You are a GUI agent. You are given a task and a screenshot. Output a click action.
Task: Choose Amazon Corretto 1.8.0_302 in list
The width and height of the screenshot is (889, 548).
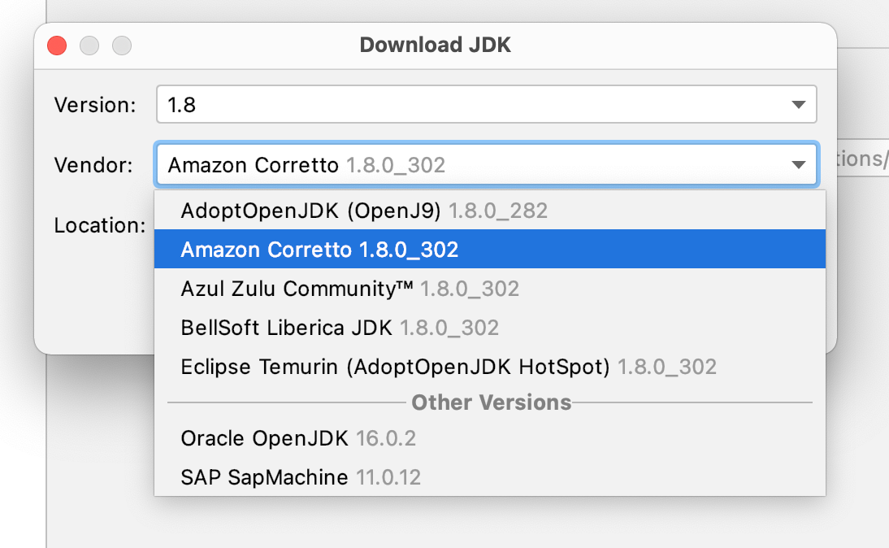coord(490,250)
